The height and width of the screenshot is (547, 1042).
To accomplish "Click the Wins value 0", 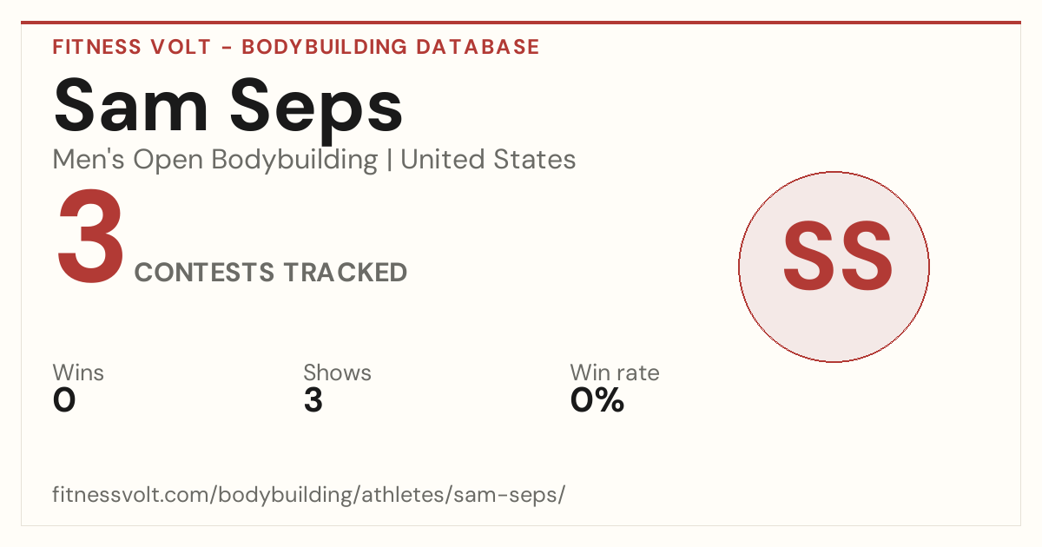I will tap(64, 400).
